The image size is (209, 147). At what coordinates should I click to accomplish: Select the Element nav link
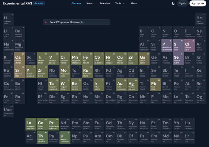76,4
